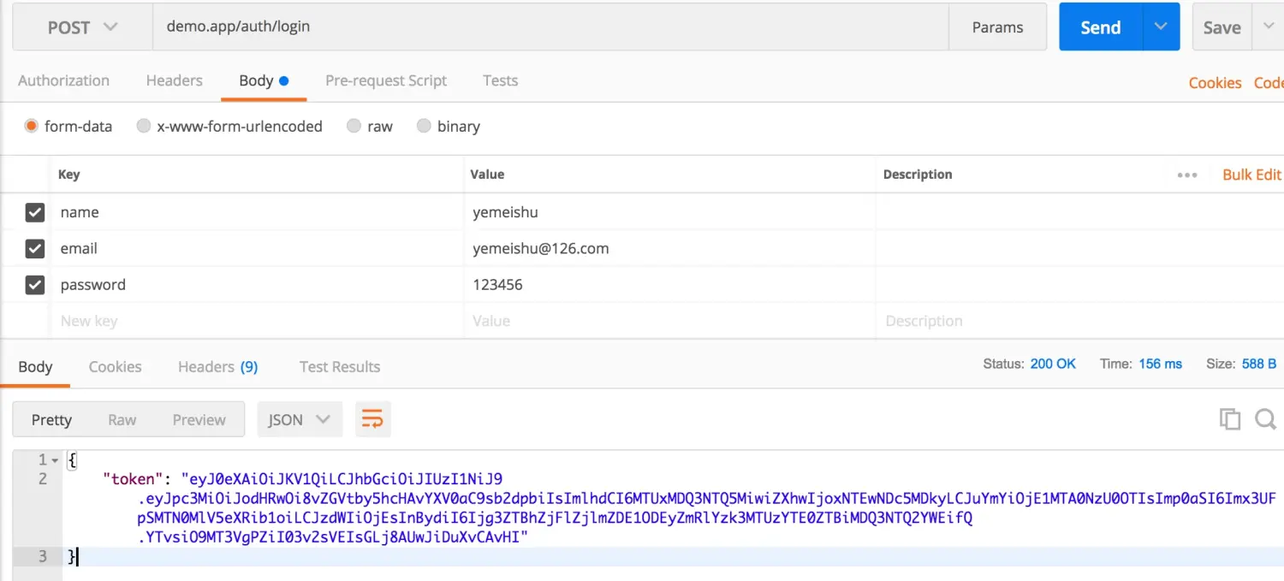Open the JSON format dropdown
This screenshot has height=581, width=1284.
pyautogui.click(x=299, y=419)
